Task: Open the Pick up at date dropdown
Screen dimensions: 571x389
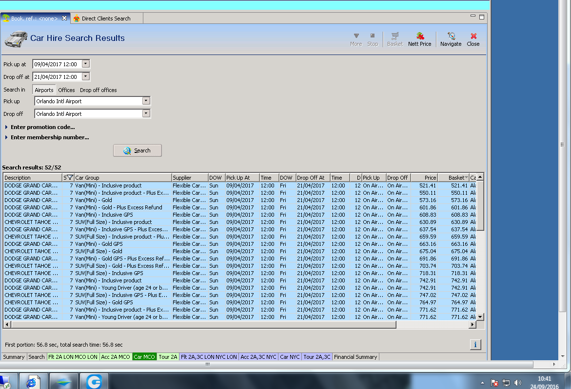Action: click(86, 64)
